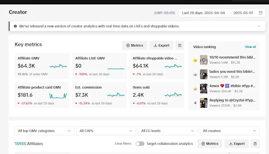
Task: Click the silver crown rank icon
Action: 195,74
